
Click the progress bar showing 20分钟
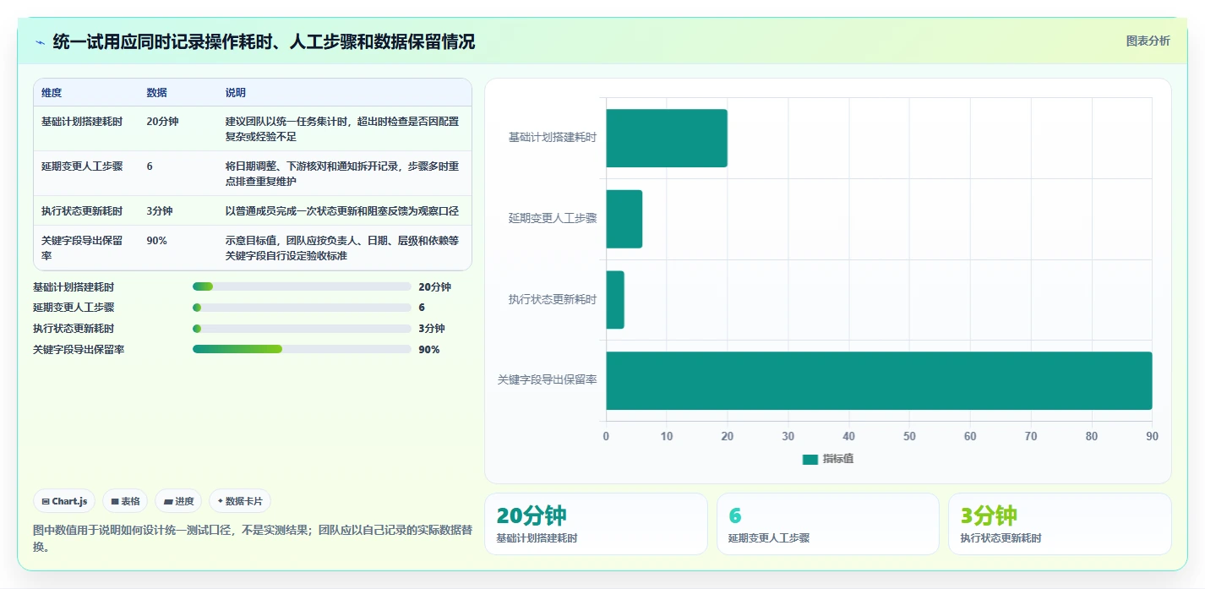pos(302,287)
